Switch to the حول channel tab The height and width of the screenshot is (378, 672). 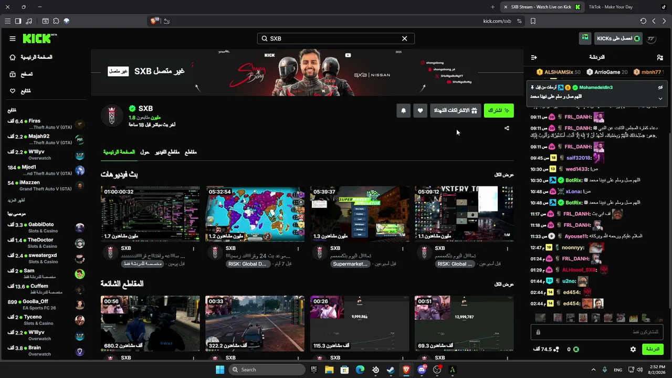[x=145, y=152]
